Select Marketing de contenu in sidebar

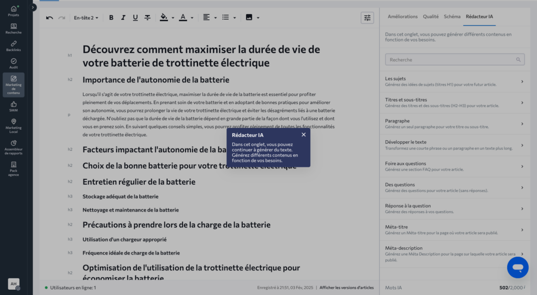[x=13, y=85]
